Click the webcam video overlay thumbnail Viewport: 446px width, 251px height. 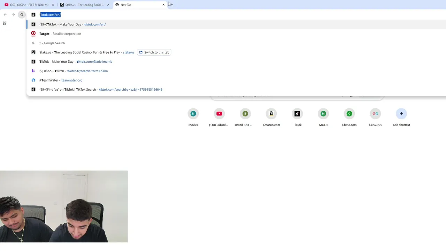pos(64,206)
